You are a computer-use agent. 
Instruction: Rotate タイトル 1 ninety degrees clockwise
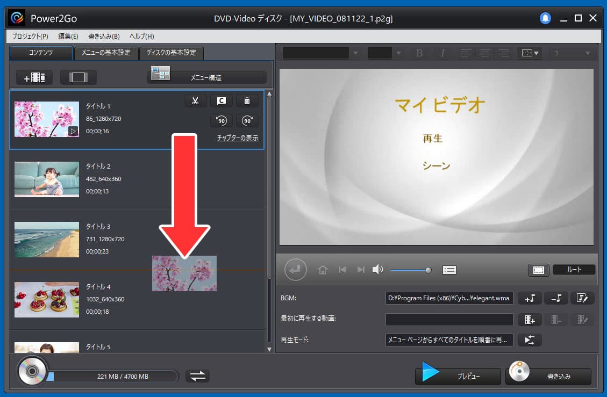pyautogui.click(x=247, y=120)
